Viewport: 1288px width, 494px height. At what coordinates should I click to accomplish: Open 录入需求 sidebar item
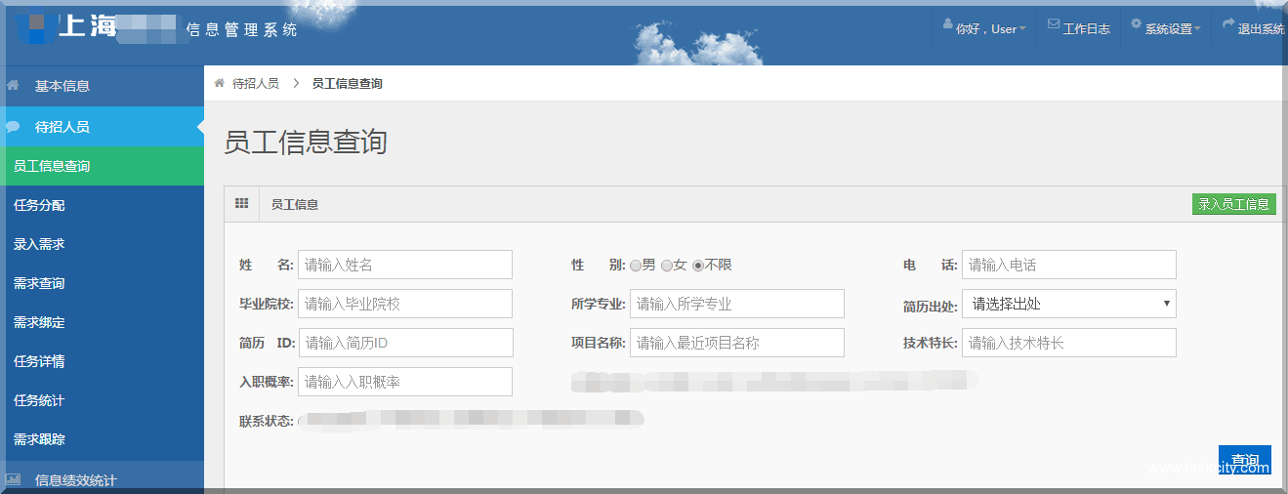(x=102, y=244)
